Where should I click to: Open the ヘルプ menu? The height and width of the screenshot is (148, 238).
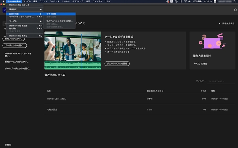107,1
